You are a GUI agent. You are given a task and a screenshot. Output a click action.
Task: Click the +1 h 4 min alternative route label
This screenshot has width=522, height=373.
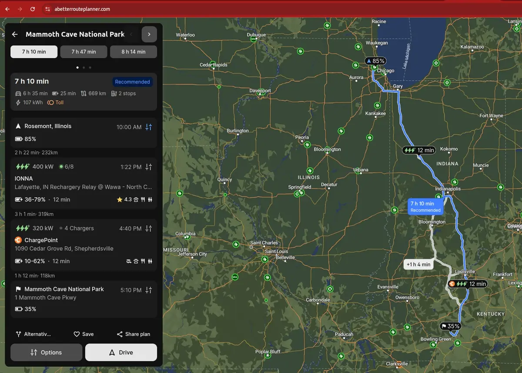[x=418, y=264]
